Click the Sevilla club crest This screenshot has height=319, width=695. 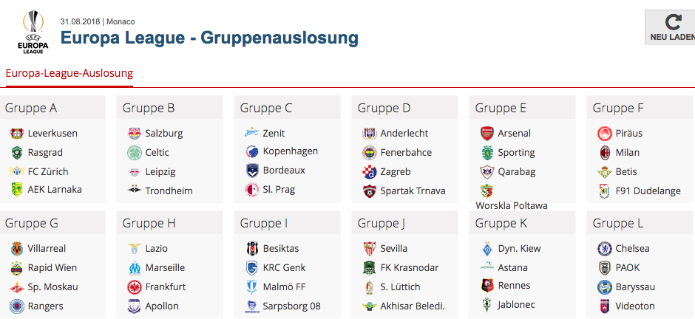(x=369, y=248)
